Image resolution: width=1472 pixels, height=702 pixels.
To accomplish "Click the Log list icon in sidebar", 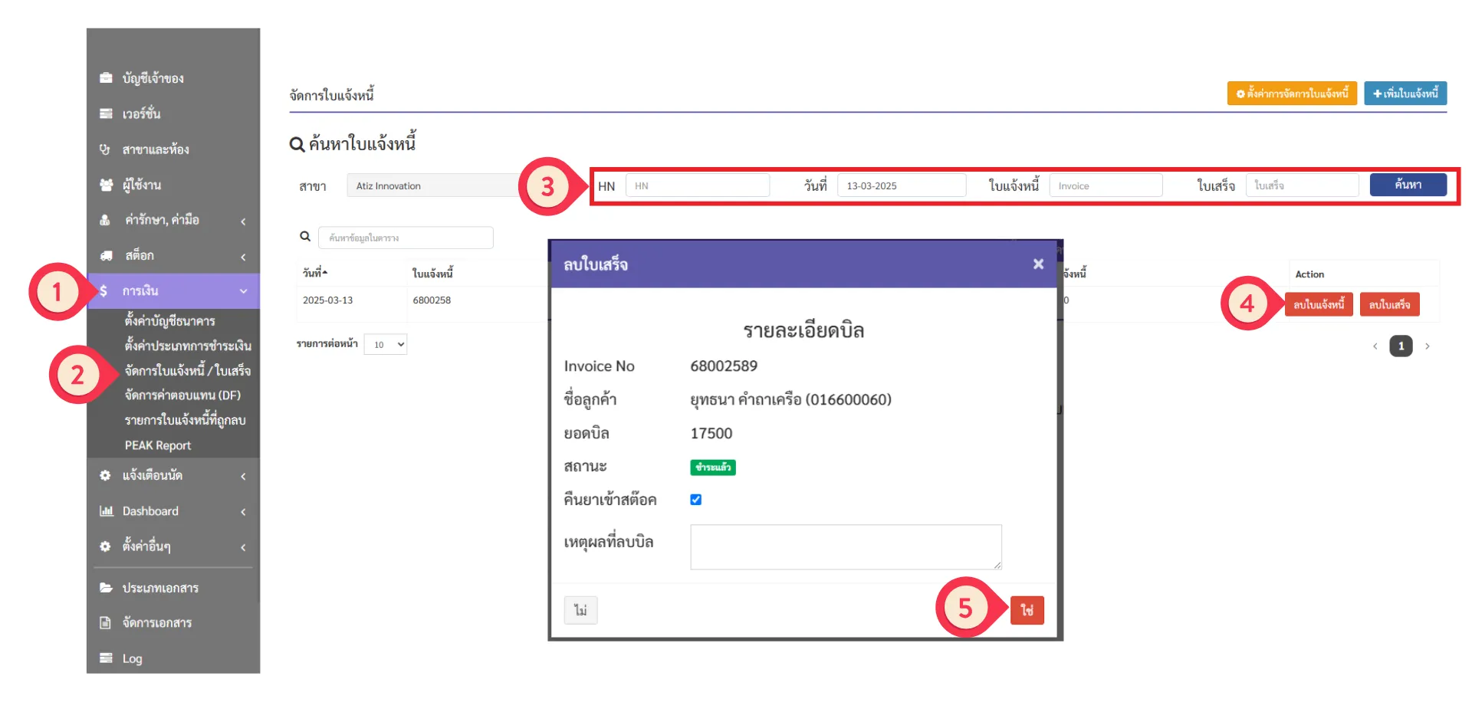I will (106, 658).
